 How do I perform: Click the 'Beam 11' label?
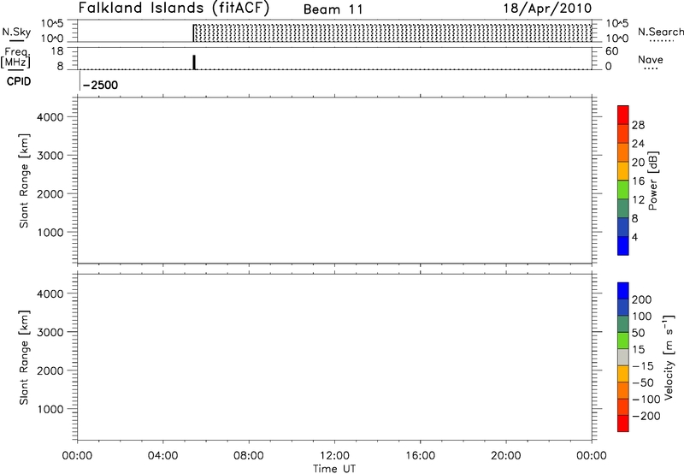tap(333, 9)
